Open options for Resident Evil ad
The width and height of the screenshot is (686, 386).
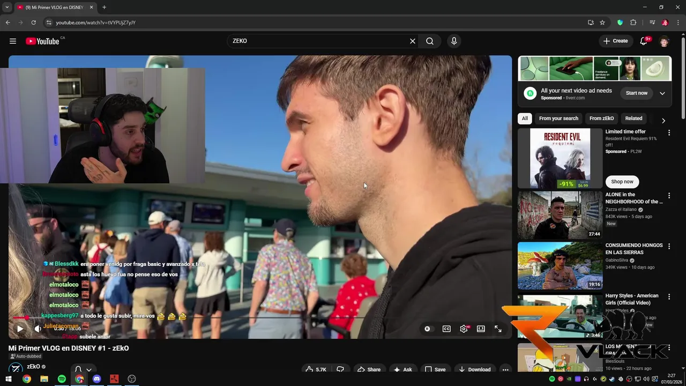coord(669,132)
